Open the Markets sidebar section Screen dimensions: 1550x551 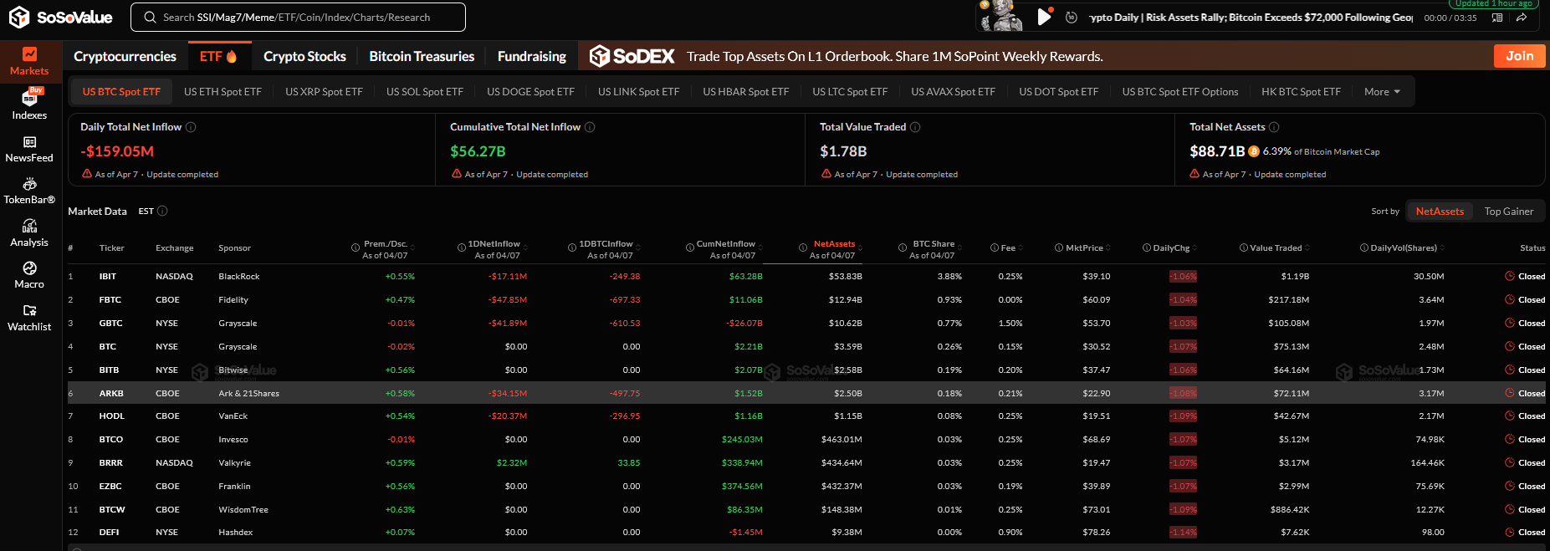(29, 62)
